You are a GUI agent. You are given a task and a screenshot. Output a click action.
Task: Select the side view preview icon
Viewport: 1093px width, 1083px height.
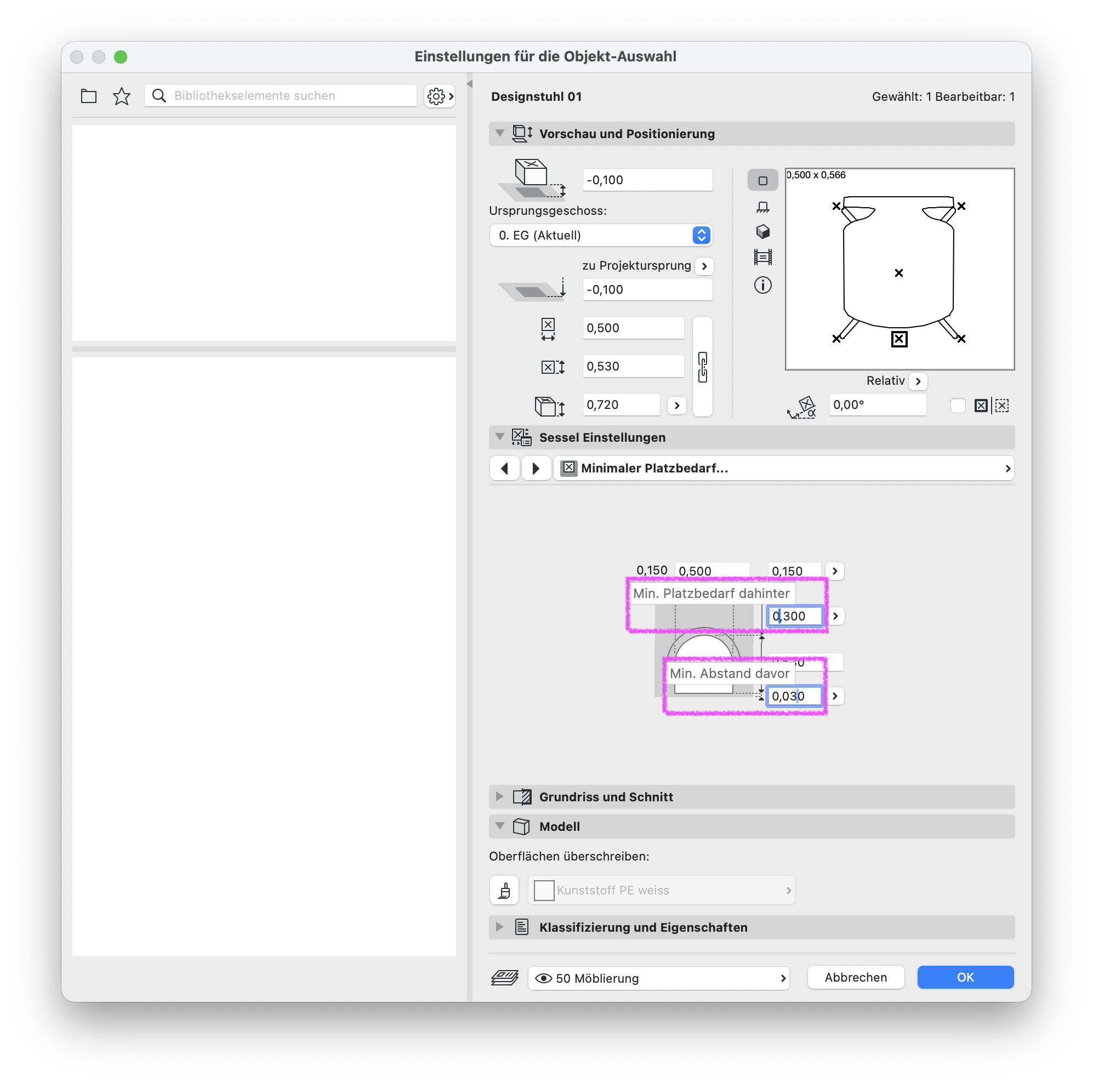[762, 207]
